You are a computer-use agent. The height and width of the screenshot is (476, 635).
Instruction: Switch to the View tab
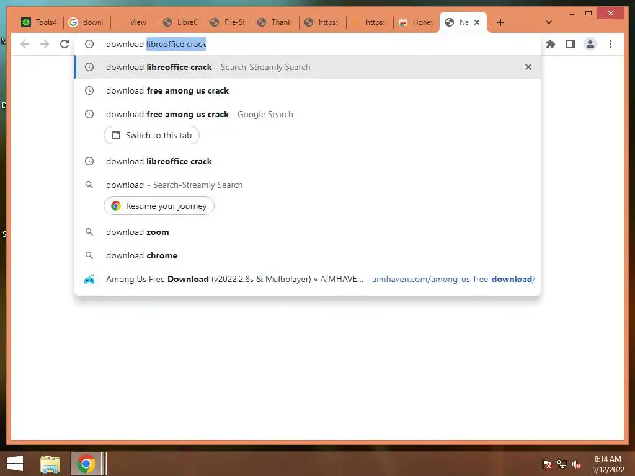pyautogui.click(x=134, y=22)
